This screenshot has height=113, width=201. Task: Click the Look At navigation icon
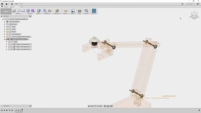92,106
